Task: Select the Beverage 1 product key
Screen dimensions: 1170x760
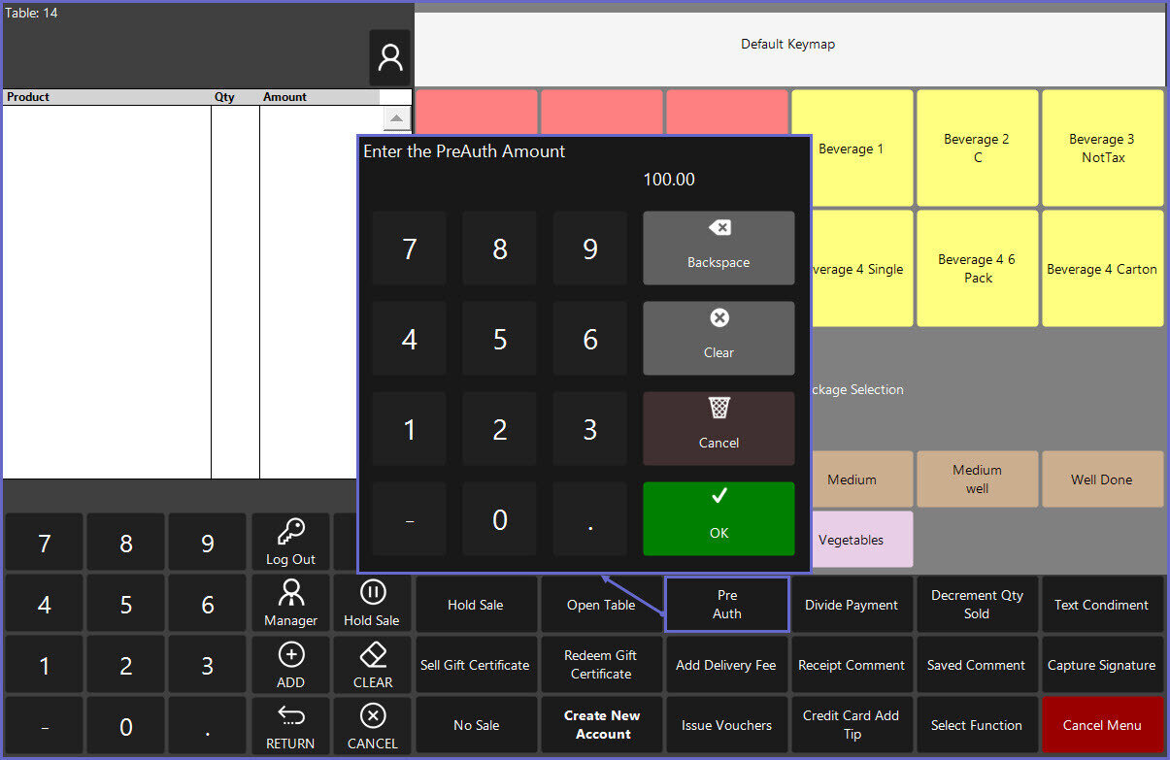Action: [852, 149]
